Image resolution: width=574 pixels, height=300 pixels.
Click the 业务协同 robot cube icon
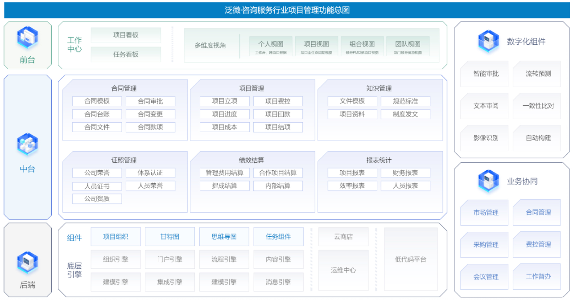488,181
